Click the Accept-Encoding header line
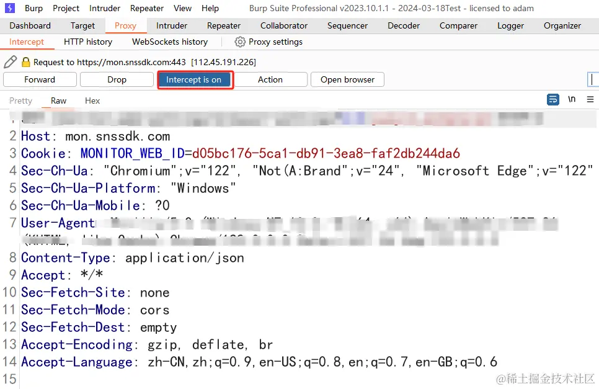Screen dimensions: 599x389 pyautogui.click(x=147, y=344)
